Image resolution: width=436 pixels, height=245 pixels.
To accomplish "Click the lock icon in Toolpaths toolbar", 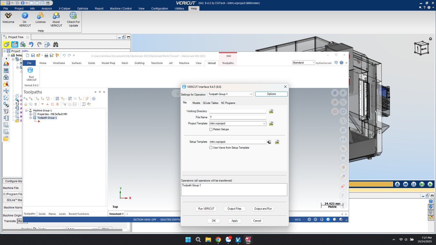I will click(x=26, y=104).
